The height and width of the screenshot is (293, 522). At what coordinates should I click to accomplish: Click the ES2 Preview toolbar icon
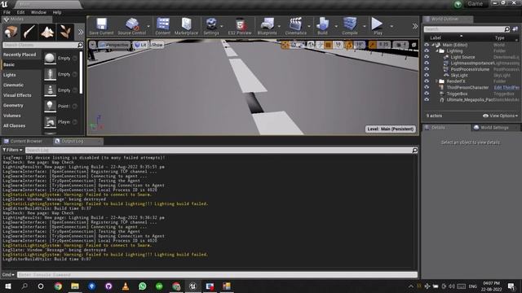[240, 26]
